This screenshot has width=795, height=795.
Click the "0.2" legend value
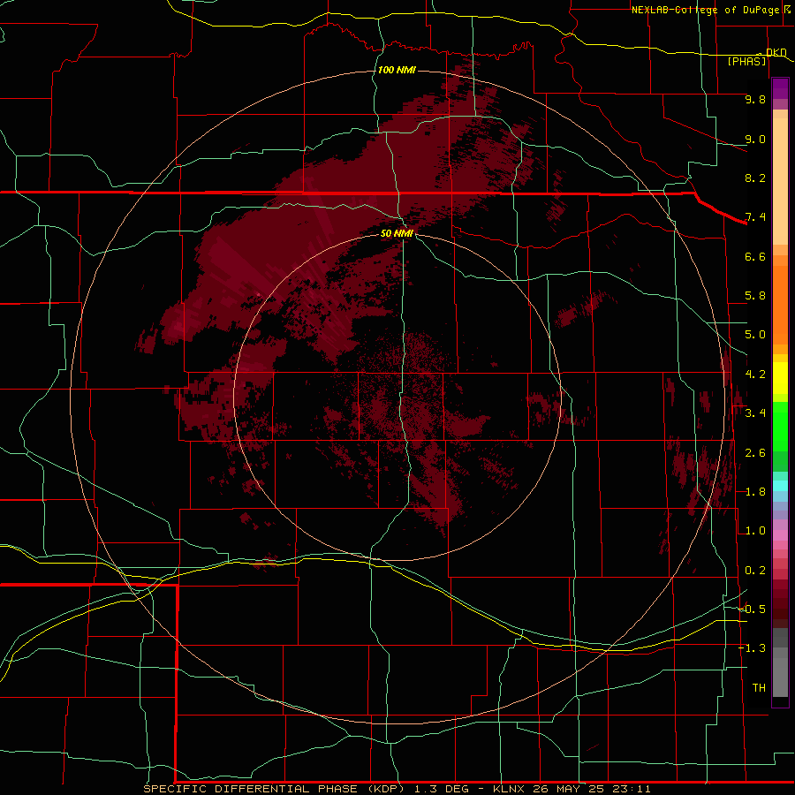tap(755, 571)
